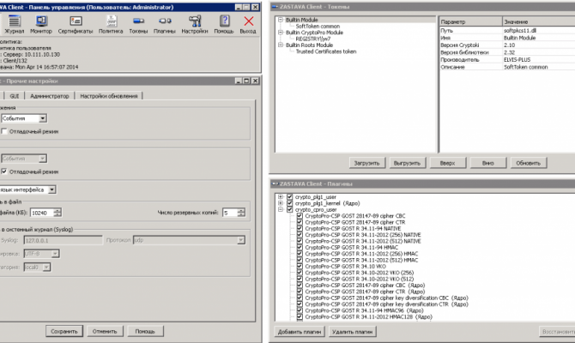Toggle the crypto_plg1_user checkbox

point(289,196)
